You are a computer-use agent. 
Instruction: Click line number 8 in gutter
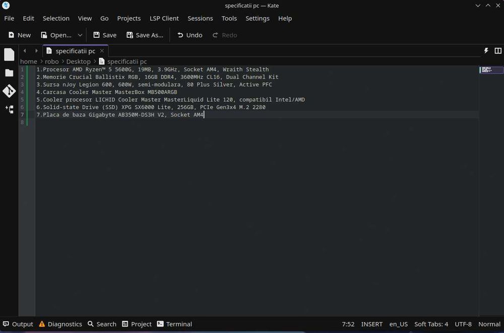click(22, 122)
